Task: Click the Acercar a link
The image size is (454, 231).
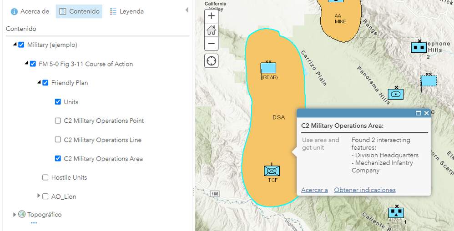Action: pyautogui.click(x=314, y=190)
